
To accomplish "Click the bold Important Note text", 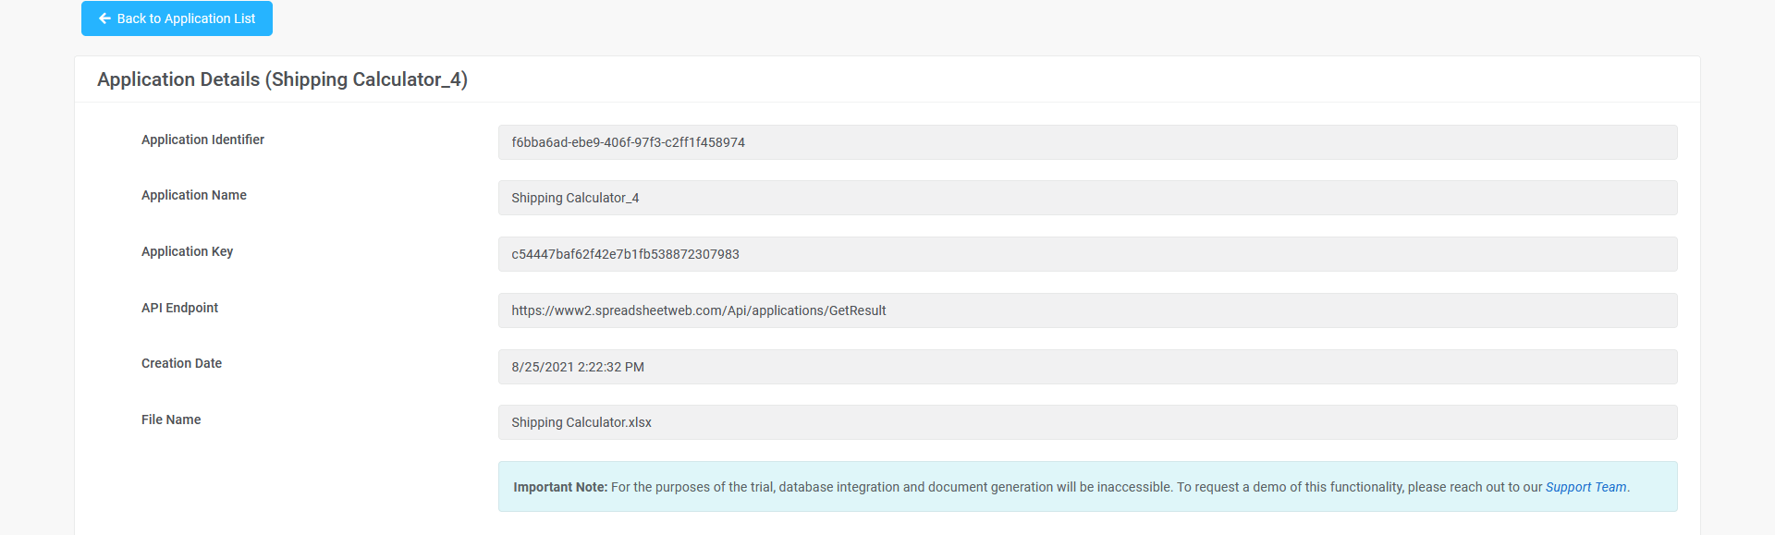I will 560,487.
